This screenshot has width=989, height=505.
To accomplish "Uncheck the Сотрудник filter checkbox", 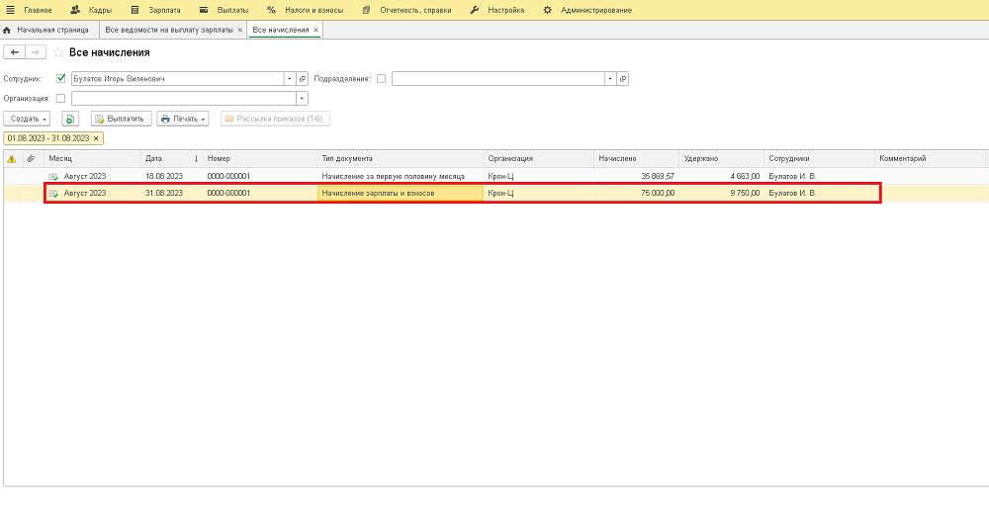I will pos(61,79).
